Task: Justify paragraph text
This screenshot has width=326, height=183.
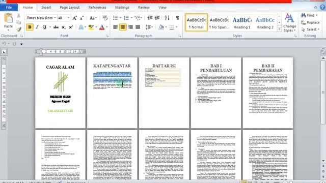Action: (x=138, y=27)
